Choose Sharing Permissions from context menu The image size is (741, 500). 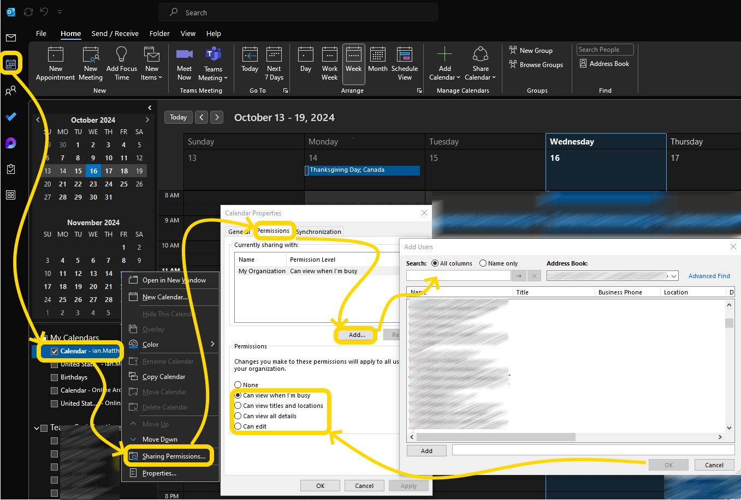(x=173, y=456)
